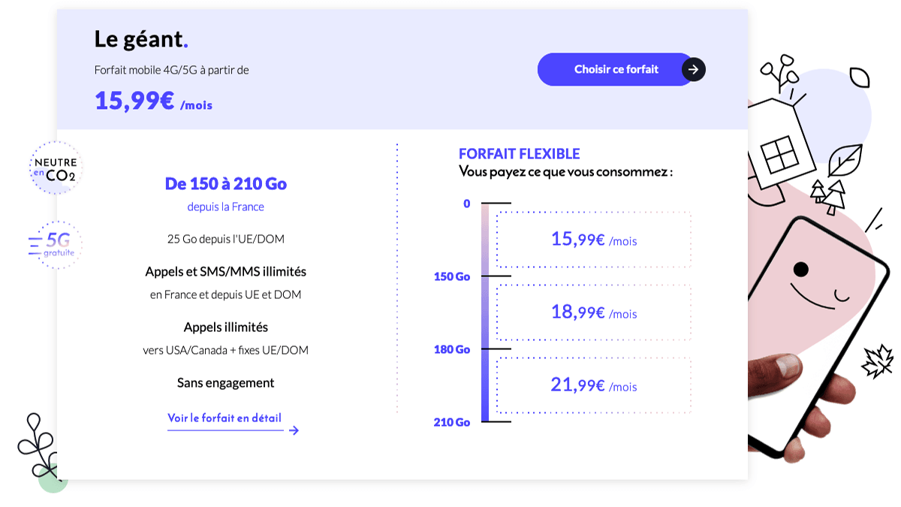Click the 0 marker atop the data gauge
Screen dimensions: 901x507
pyautogui.click(x=466, y=204)
